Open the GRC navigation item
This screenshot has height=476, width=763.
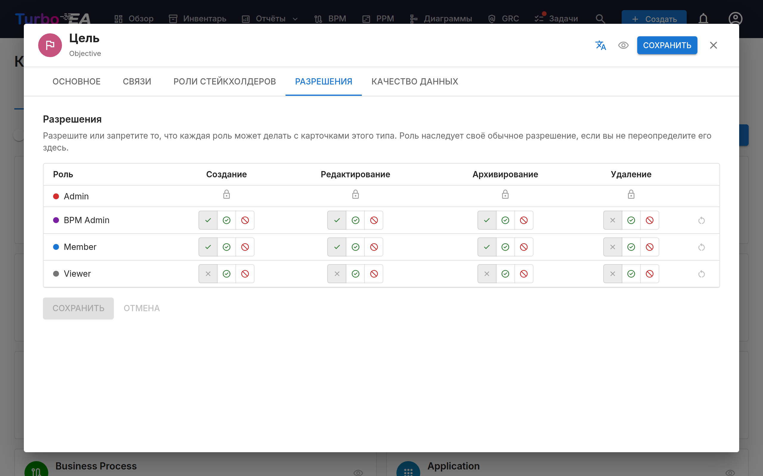[503, 19]
